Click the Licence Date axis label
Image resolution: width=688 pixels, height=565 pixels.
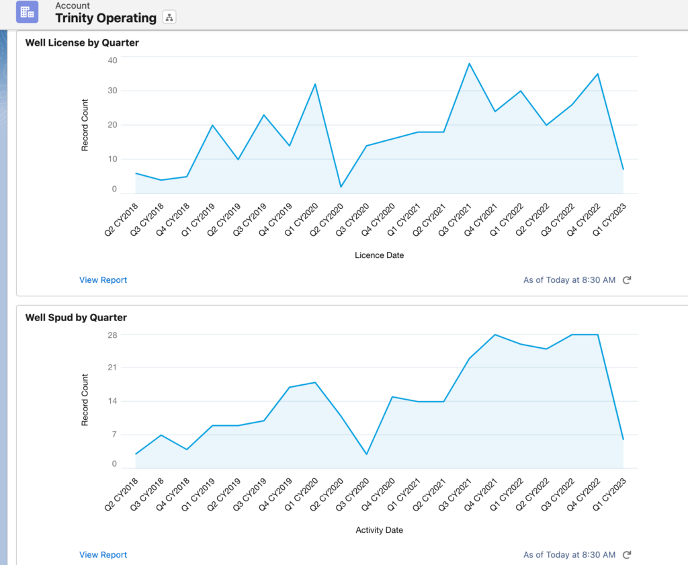point(379,255)
